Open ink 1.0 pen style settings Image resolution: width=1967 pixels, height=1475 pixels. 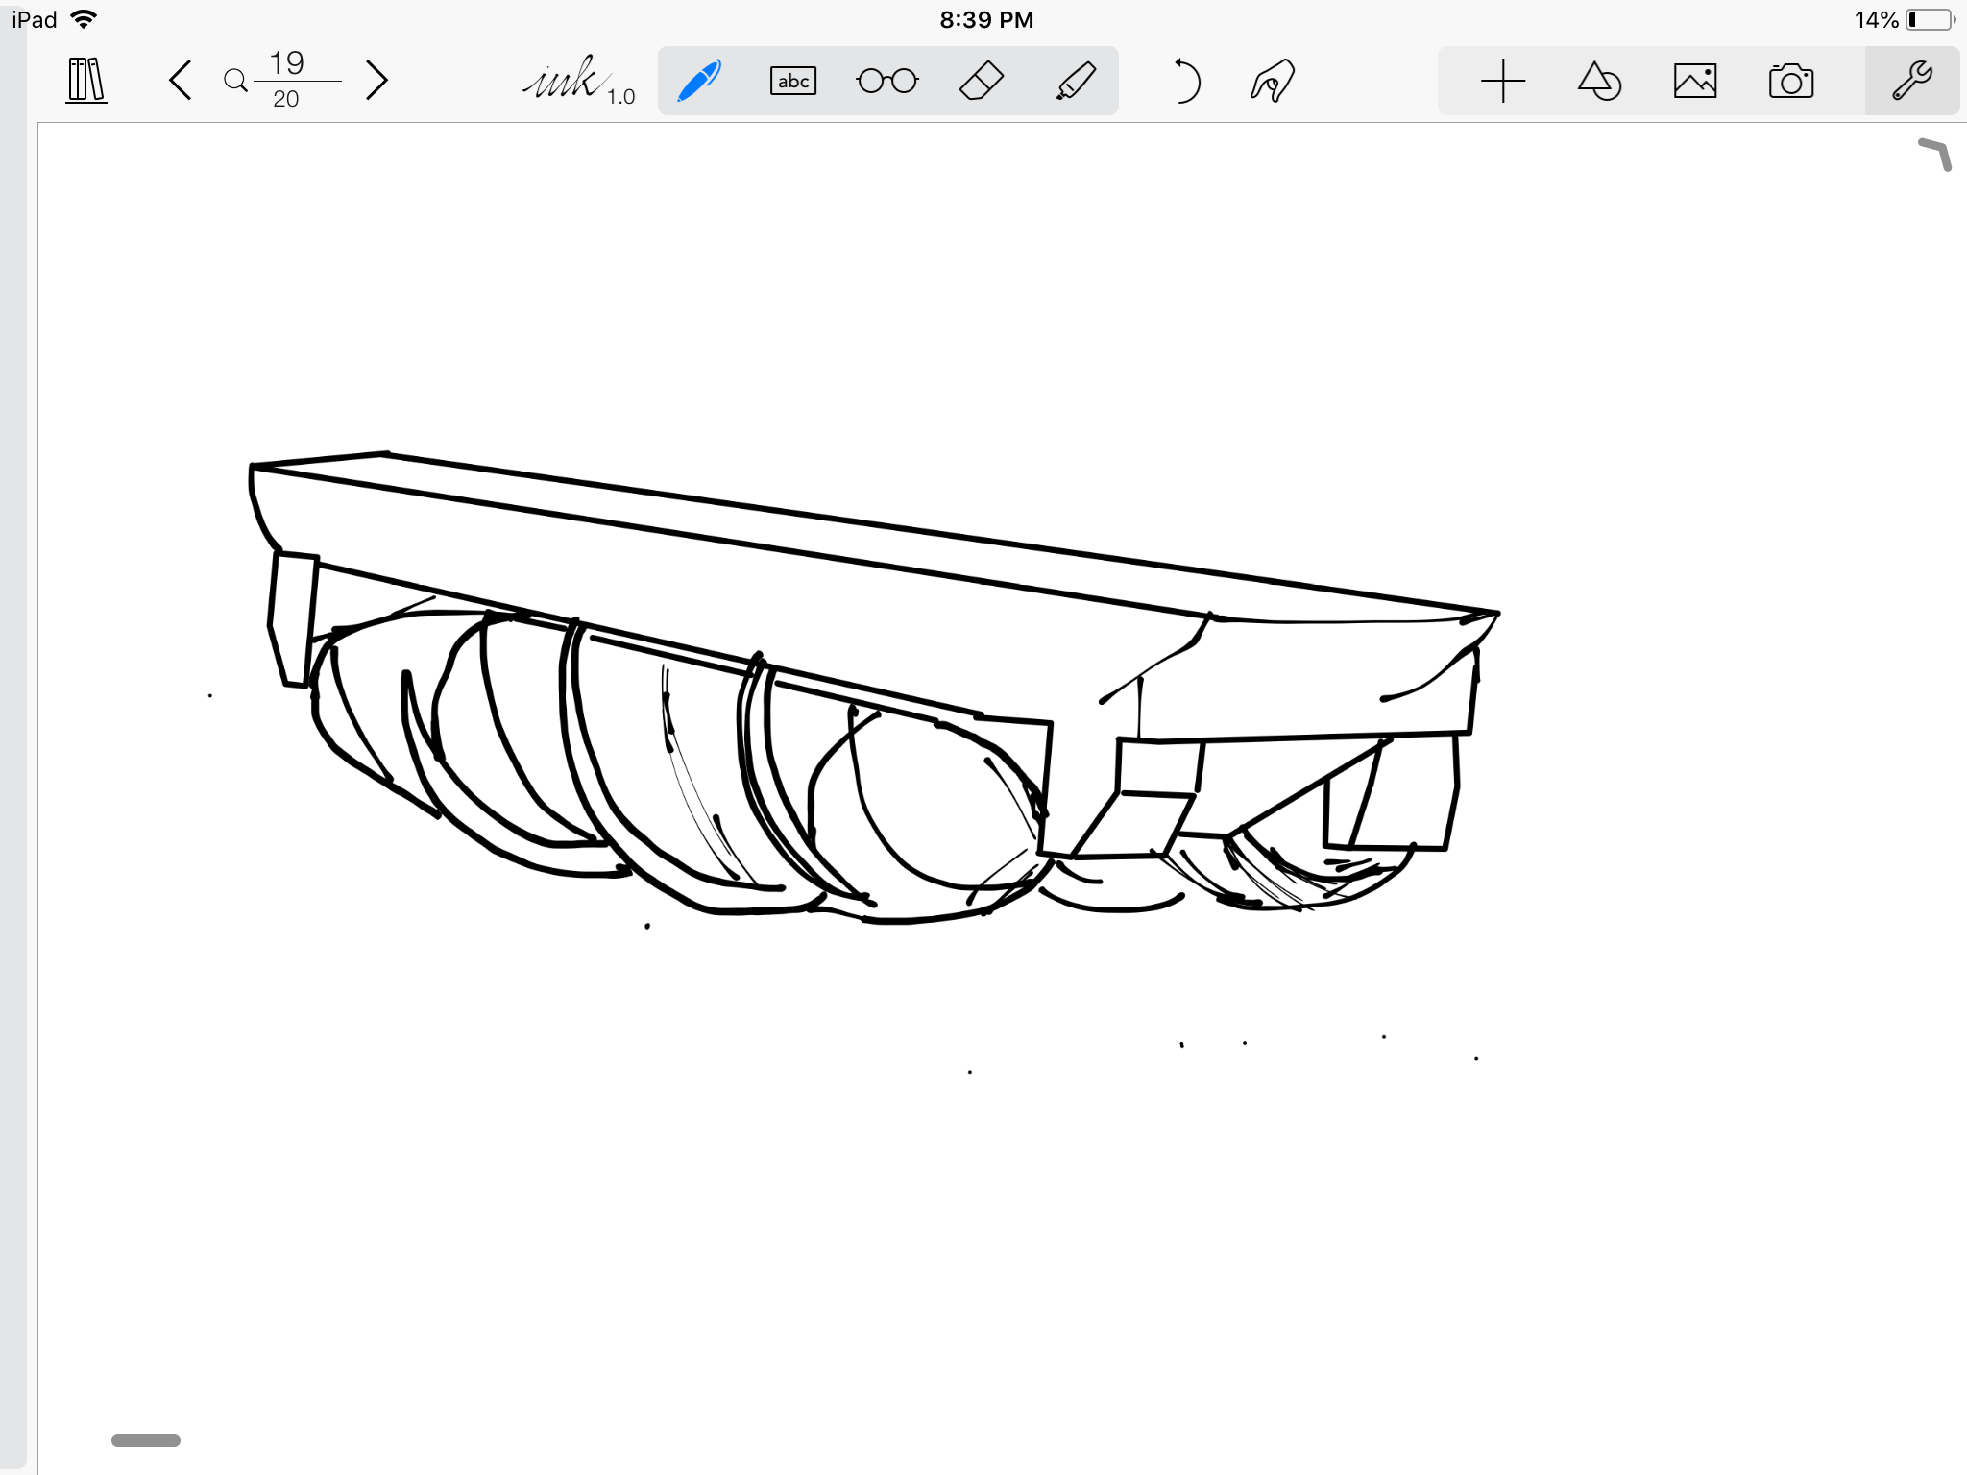(579, 81)
